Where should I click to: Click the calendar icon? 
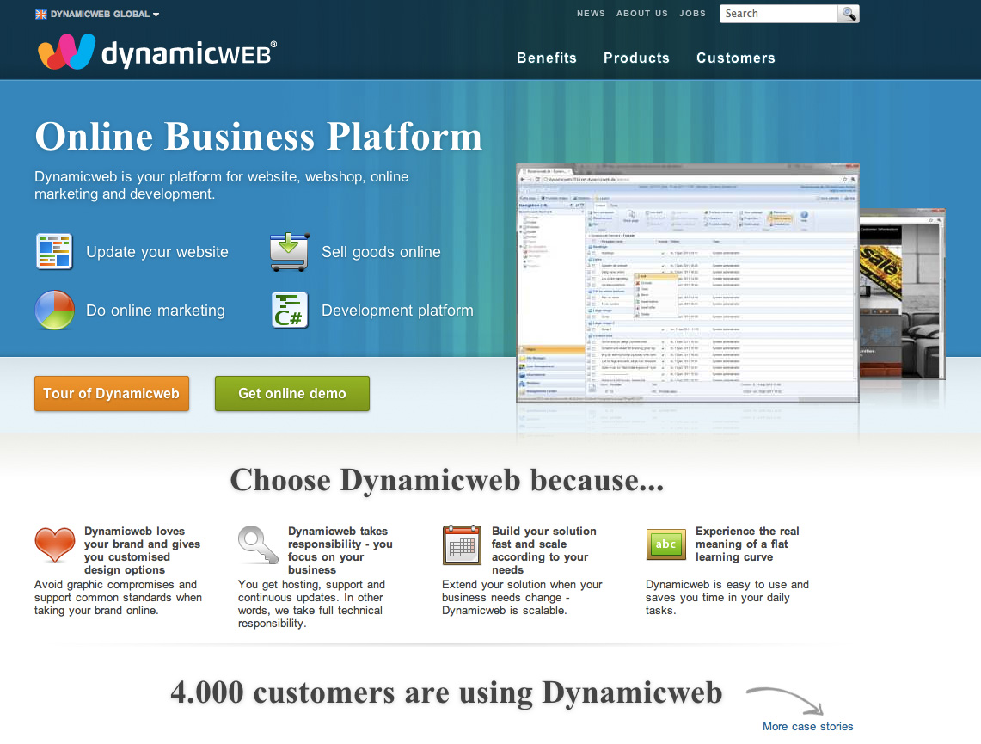pos(462,545)
